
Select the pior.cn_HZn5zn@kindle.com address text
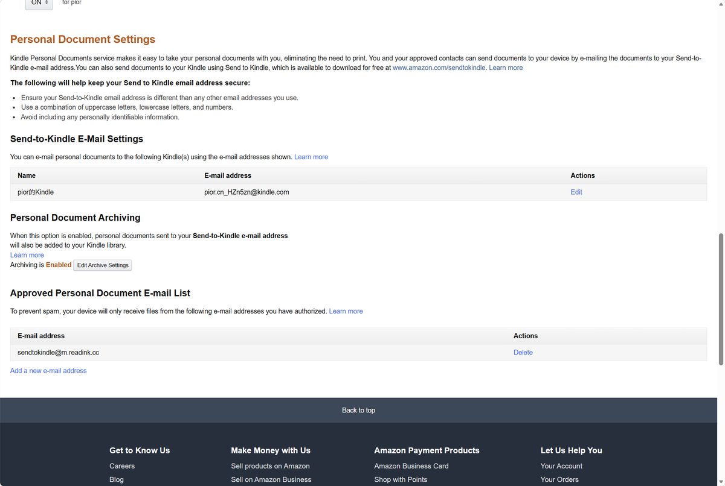tap(246, 192)
